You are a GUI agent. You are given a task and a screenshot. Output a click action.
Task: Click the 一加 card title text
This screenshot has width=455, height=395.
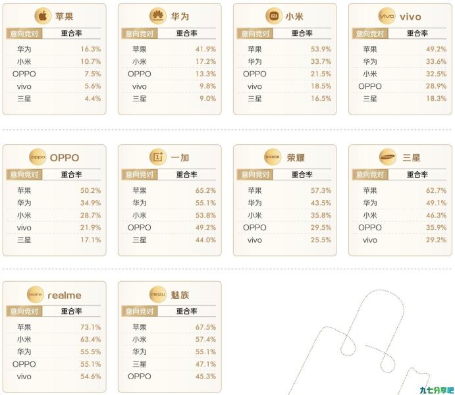pyautogui.click(x=180, y=158)
